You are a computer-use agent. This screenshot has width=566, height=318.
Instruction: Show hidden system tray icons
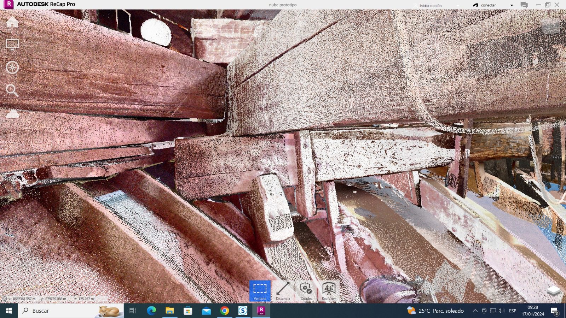point(475,311)
